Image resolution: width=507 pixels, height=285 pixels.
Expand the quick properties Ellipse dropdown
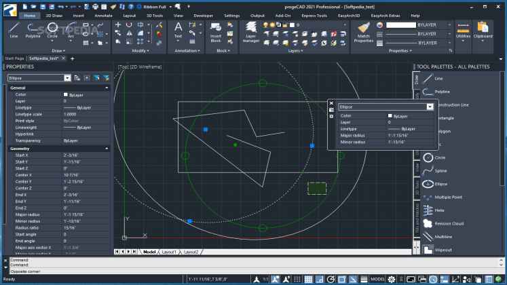[x=430, y=107]
